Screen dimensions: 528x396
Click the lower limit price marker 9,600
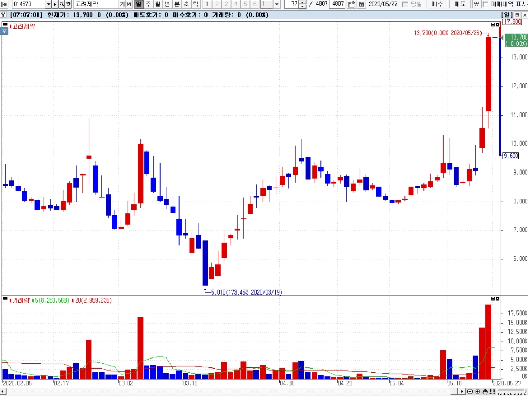511,156
